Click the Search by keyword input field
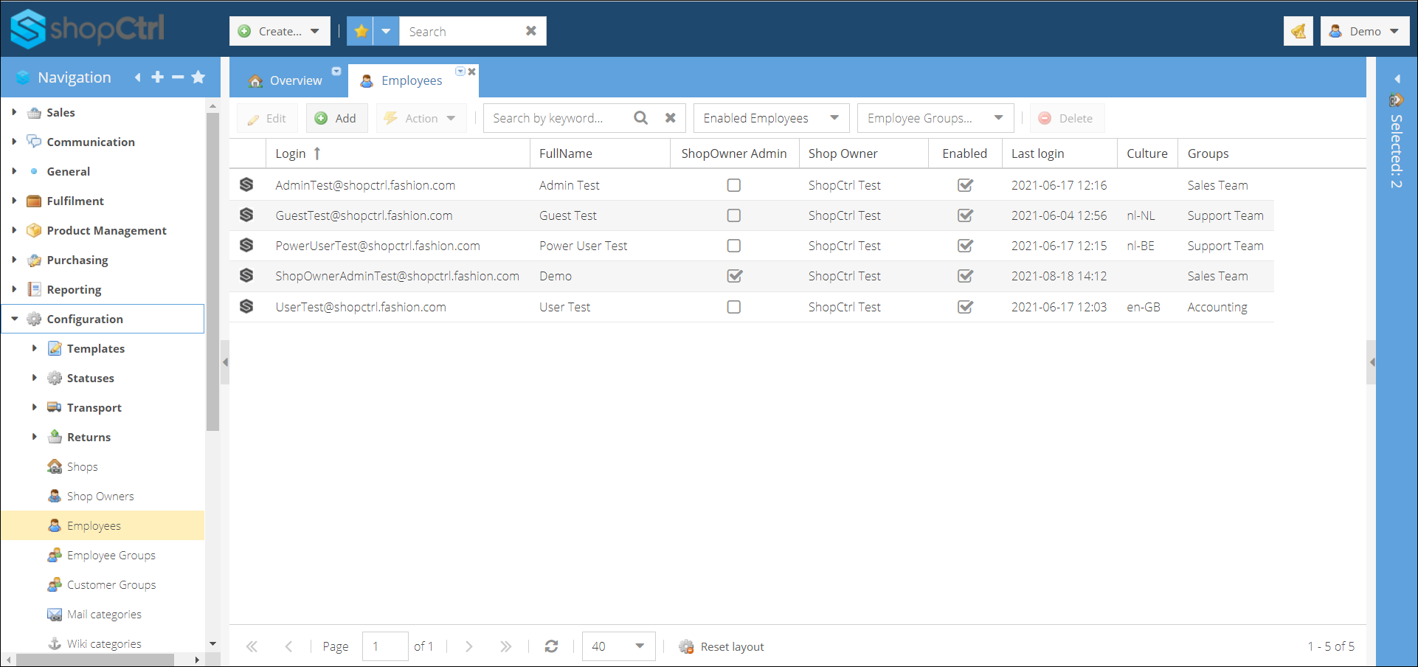The width and height of the screenshot is (1418, 667). coord(558,118)
